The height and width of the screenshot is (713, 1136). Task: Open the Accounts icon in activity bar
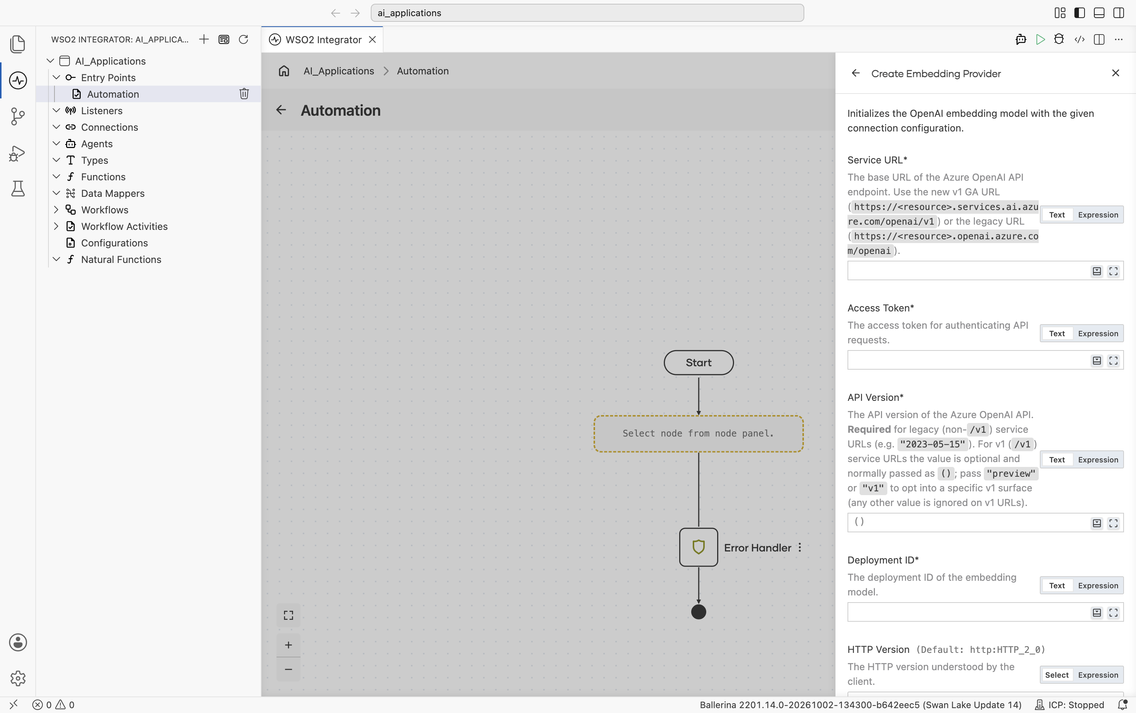click(x=18, y=642)
